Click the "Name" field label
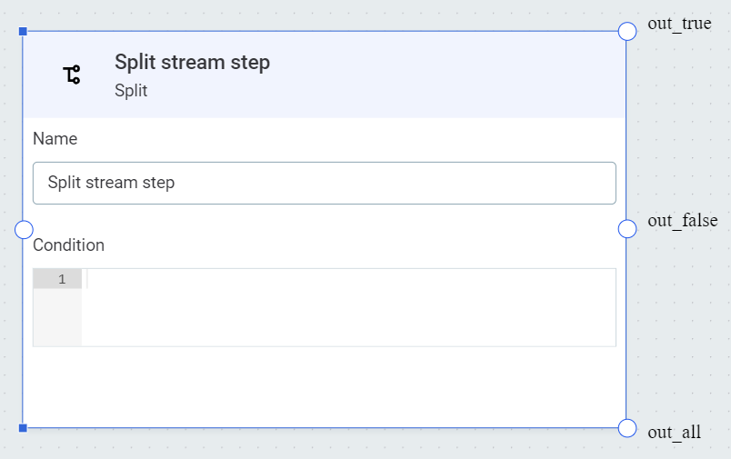 [x=55, y=139]
